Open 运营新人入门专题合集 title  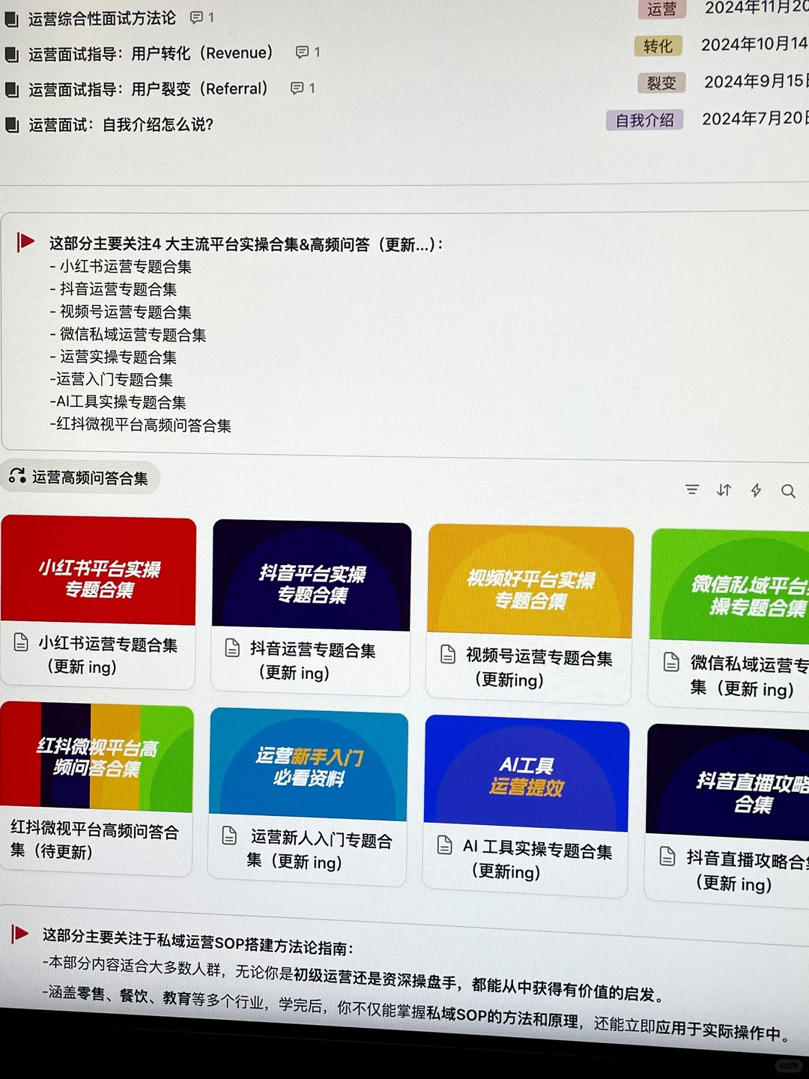320,850
